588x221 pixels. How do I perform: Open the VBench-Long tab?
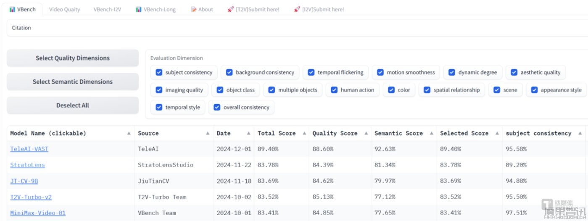156,9
